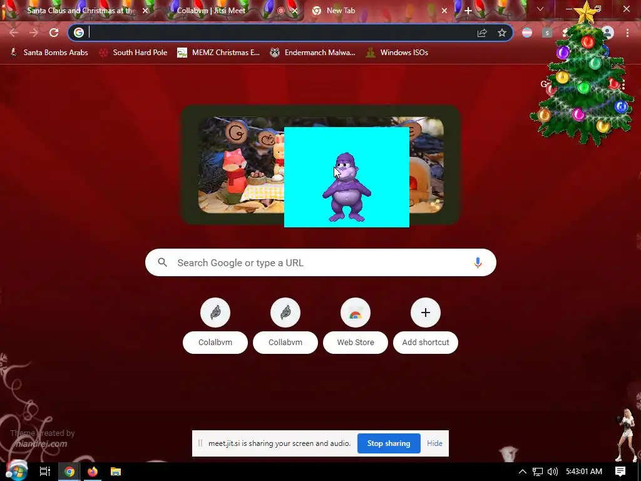Open network status tray icon

[538, 472]
